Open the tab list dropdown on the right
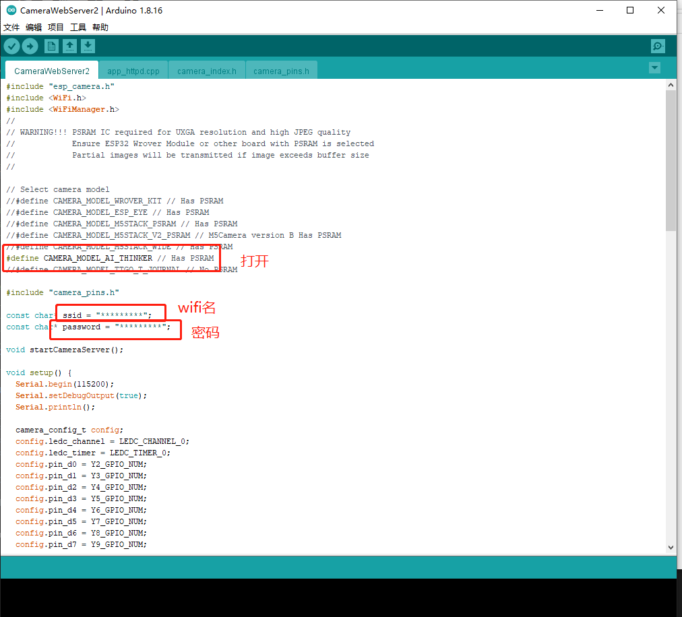The width and height of the screenshot is (682, 617). coord(654,68)
